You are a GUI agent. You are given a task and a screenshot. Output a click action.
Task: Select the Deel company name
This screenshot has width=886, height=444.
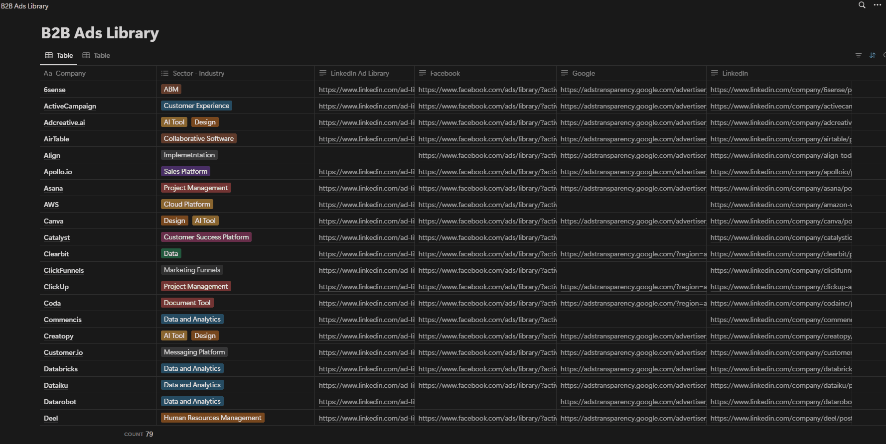[x=51, y=418]
